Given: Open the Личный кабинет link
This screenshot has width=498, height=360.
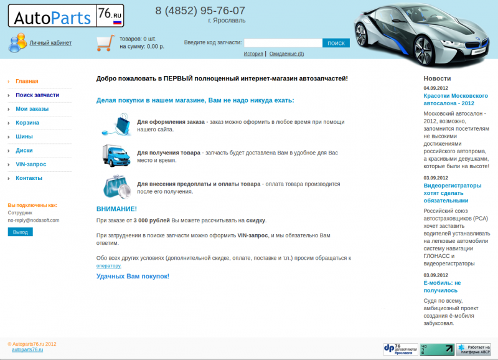Looking at the screenshot, I should point(50,43).
